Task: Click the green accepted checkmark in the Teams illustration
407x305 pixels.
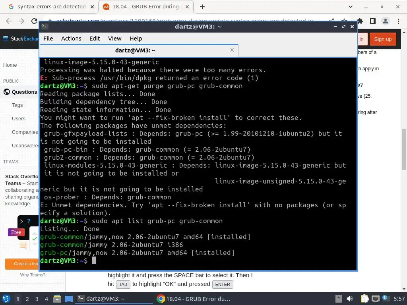Action: [x=35, y=238]
